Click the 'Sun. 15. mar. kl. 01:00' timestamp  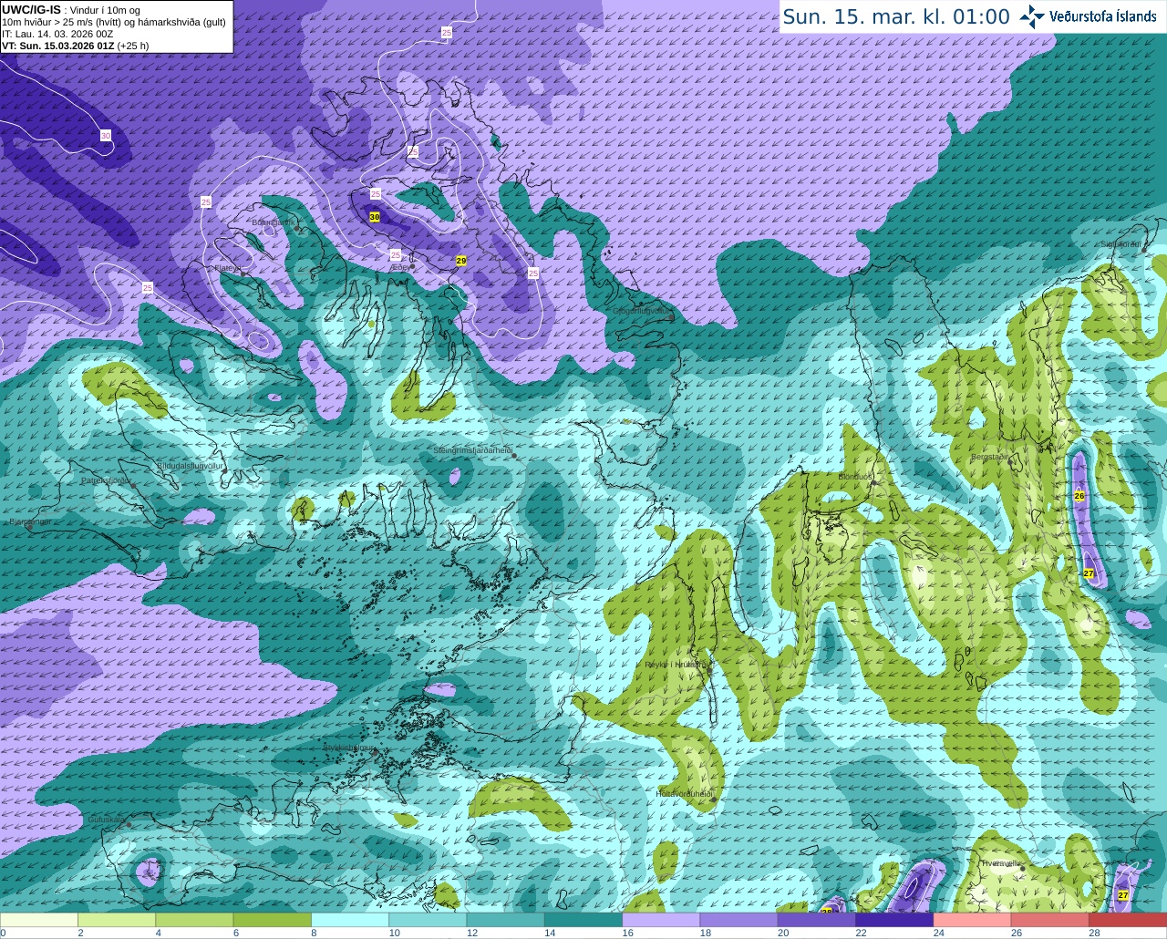(896, 16)
